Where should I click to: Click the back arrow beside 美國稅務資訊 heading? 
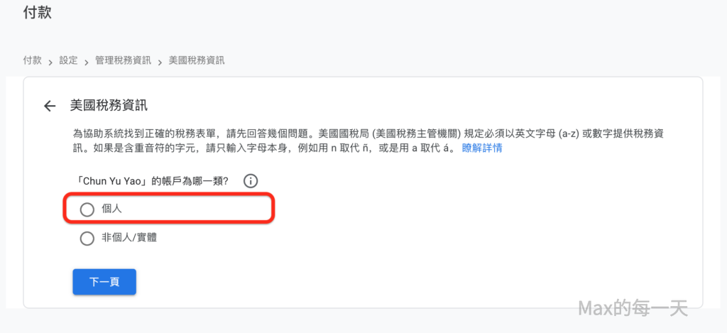(x=50, y=106)
